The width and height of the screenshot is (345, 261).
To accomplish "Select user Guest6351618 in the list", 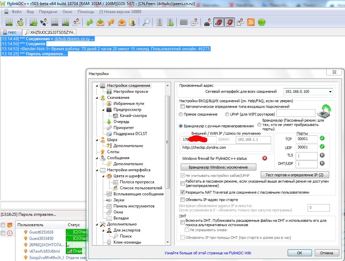I will 41,232.
